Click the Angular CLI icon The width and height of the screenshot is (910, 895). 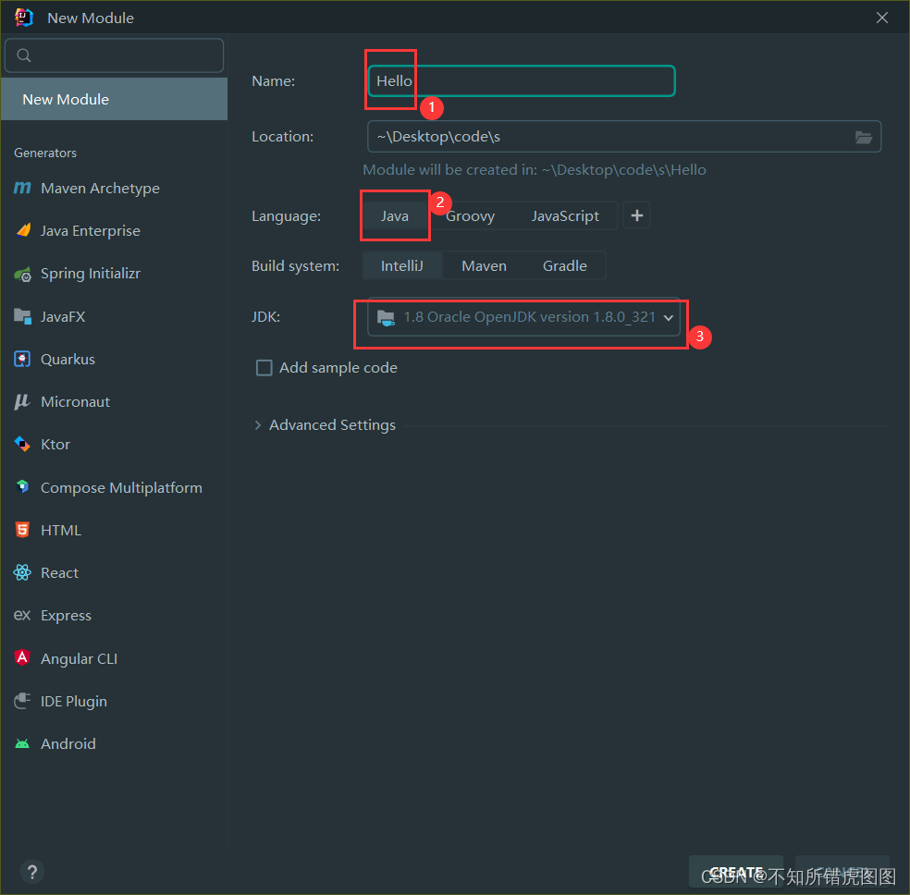22,657
